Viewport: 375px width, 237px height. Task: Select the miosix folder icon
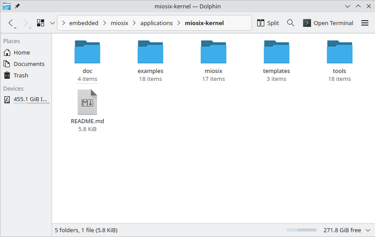pyautogui.click(x=214, y=52)
